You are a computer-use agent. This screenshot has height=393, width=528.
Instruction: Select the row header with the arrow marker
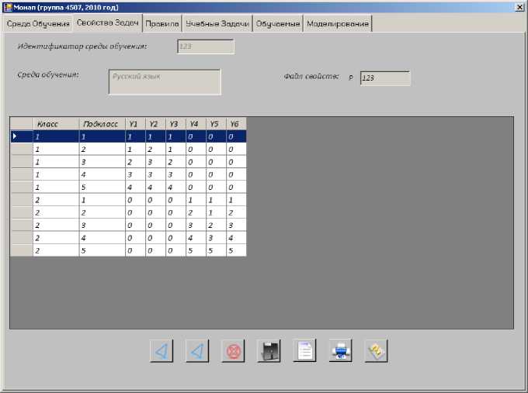tap(21, 136)
